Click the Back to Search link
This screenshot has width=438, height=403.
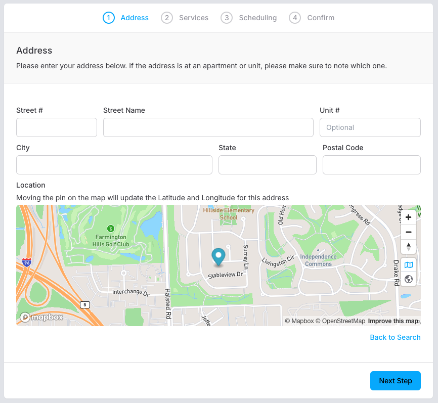395,337
